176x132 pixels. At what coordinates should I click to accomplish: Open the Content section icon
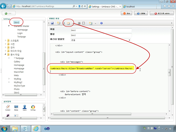click(x=8, y=108)
